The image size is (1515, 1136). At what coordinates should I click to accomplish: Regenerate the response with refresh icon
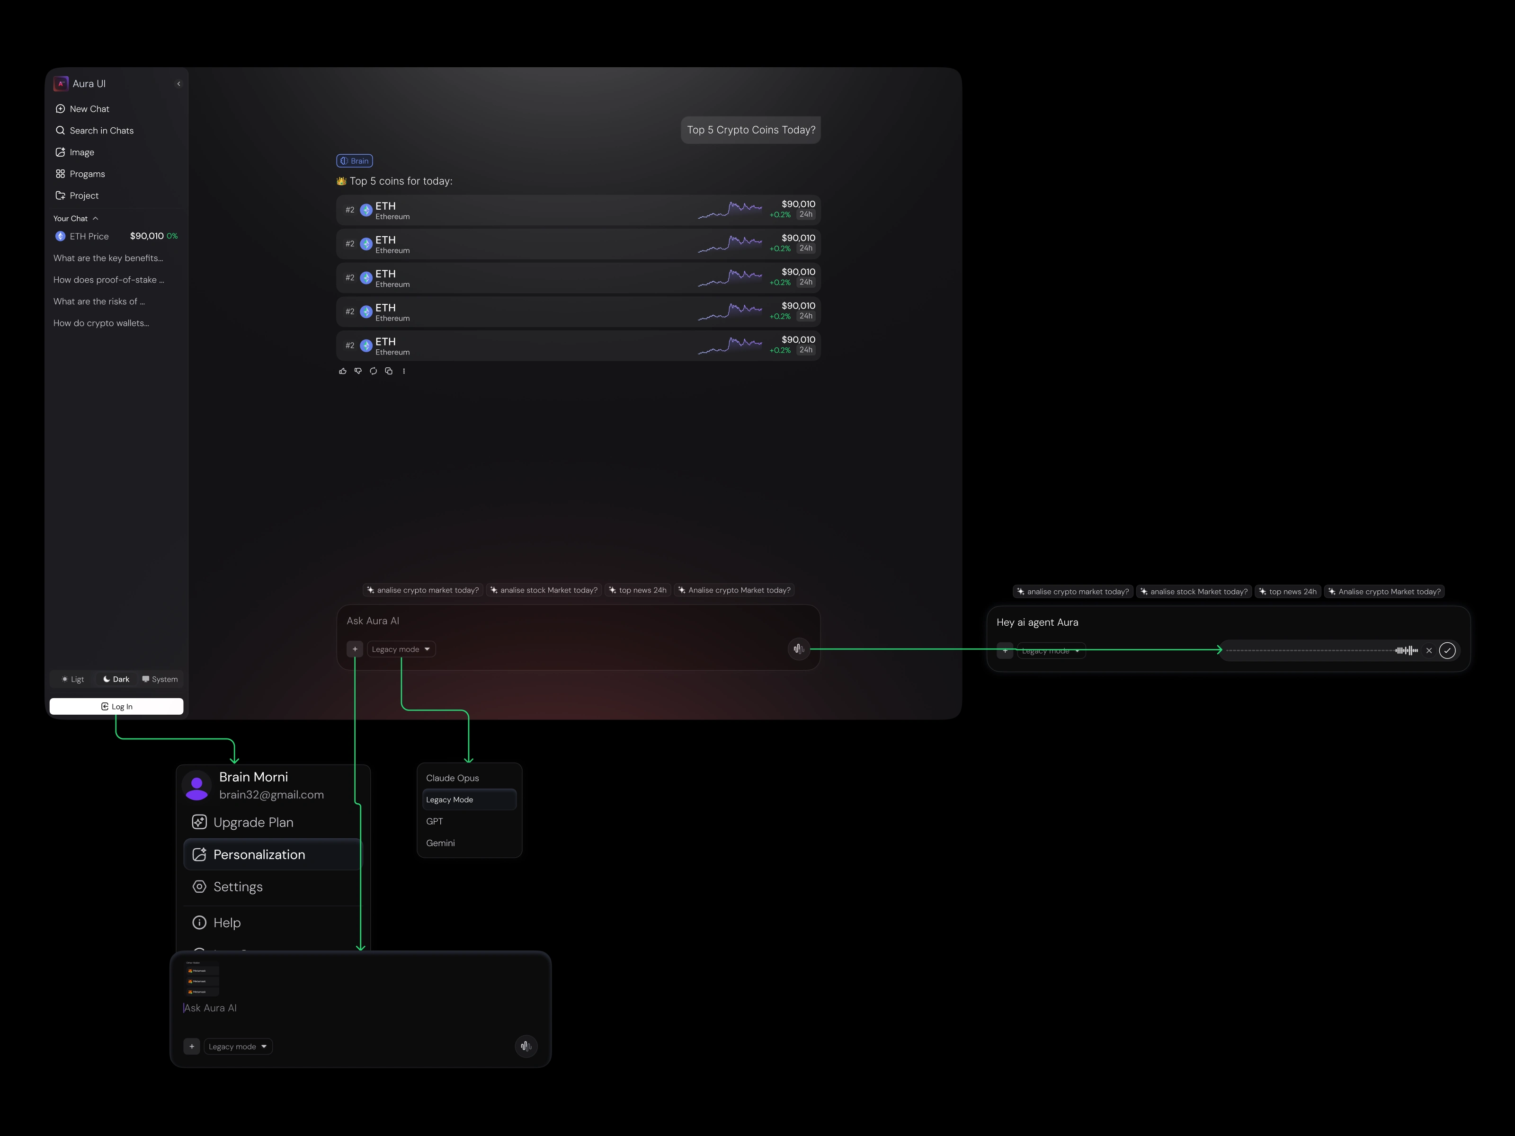(373, 371)
